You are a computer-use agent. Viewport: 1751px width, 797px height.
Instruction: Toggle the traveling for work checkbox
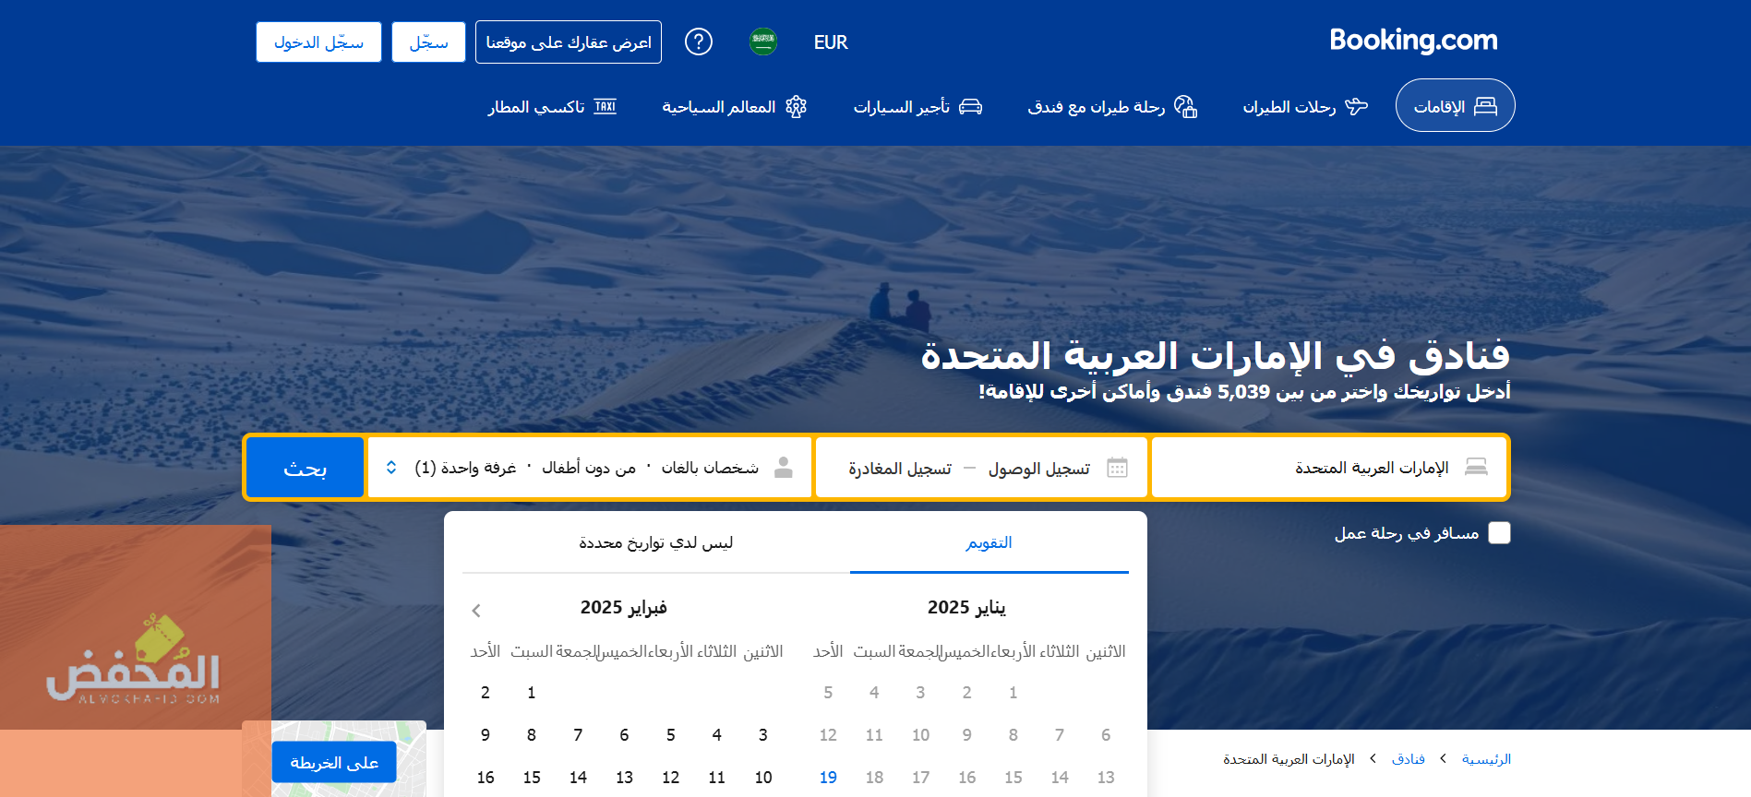[1499, 533]
